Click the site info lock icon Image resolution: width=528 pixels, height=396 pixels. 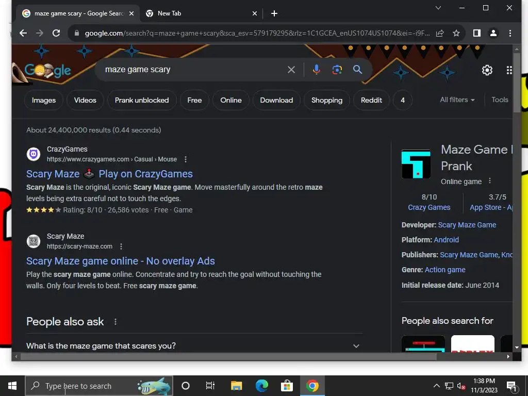(x=77, y=33)
